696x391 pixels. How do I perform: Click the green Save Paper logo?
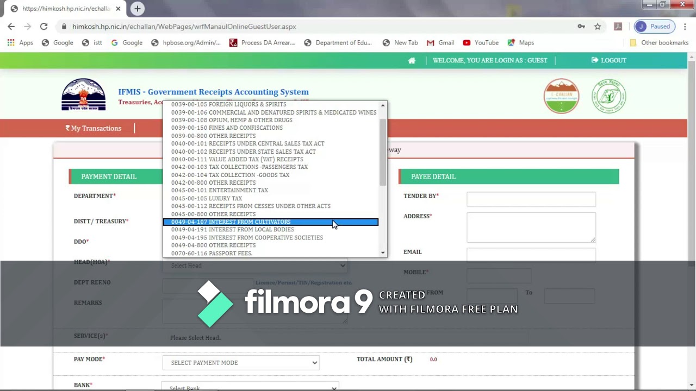(x=609, y=96)
